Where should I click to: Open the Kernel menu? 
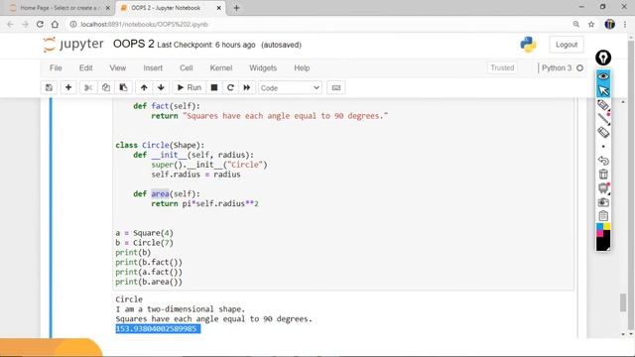pos(220,68)
